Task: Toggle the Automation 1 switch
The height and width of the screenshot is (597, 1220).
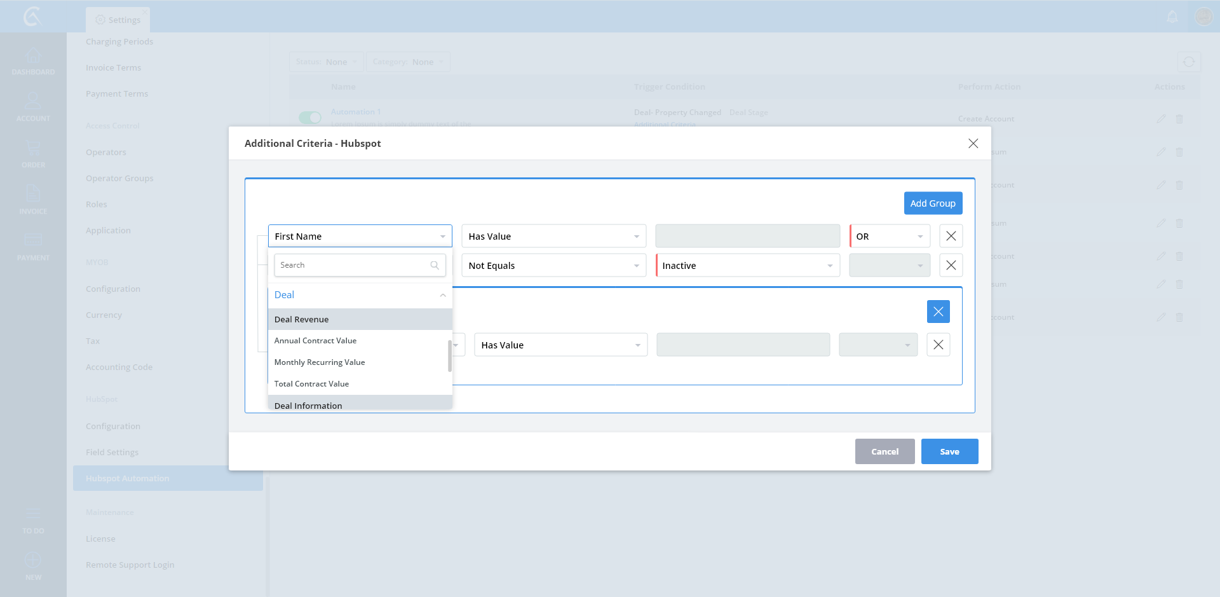Action: (x=310, y=118)
